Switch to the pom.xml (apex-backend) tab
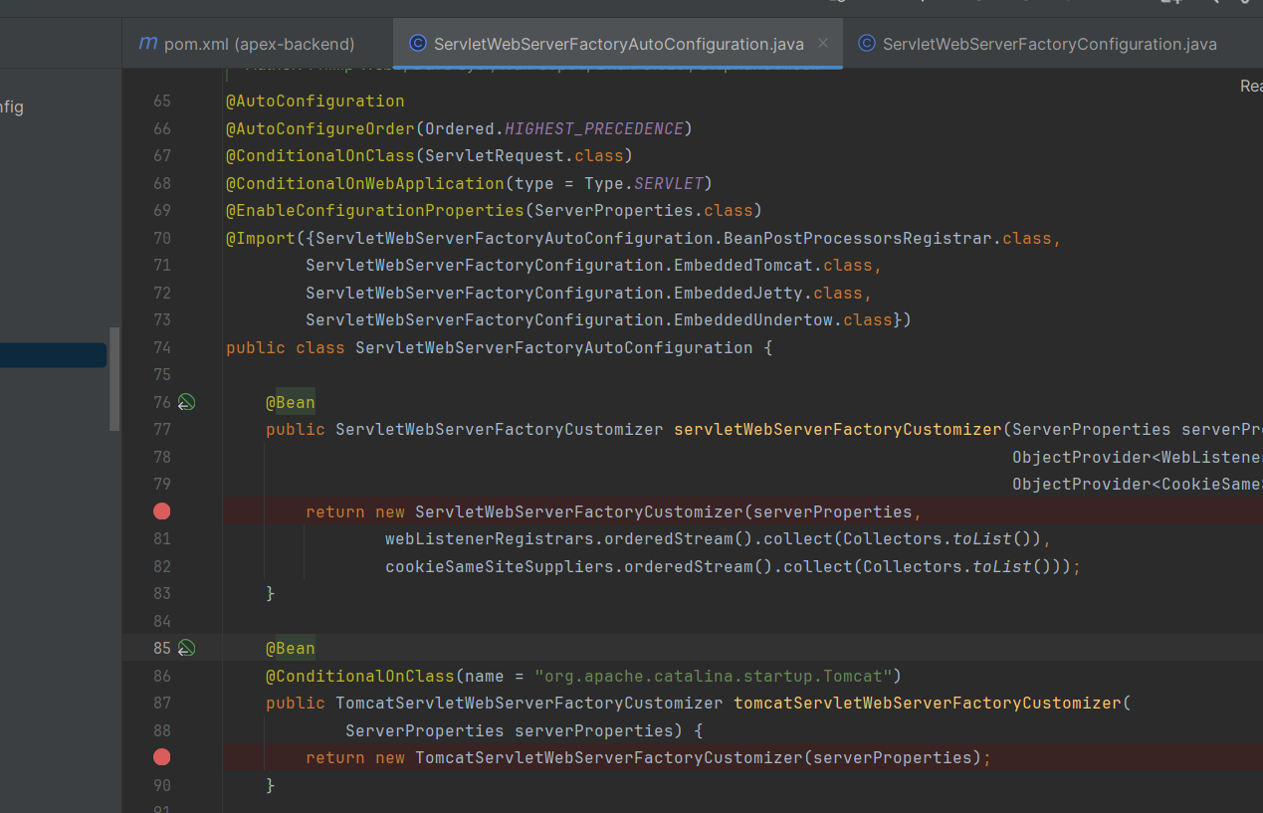 pyautogui.click(x=247, y=44)
